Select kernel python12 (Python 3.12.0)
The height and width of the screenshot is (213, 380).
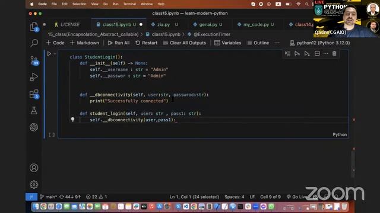click(x=320, y=43)
